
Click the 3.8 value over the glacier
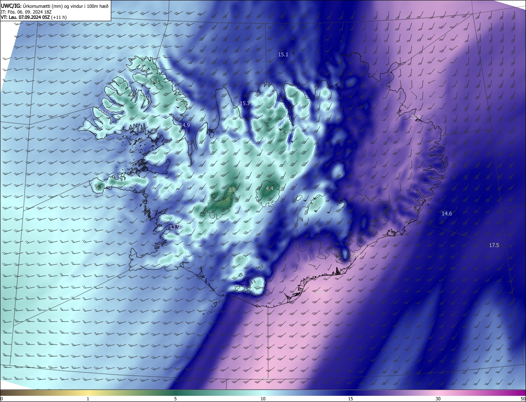pyautogui.click(x=232, y=189)
